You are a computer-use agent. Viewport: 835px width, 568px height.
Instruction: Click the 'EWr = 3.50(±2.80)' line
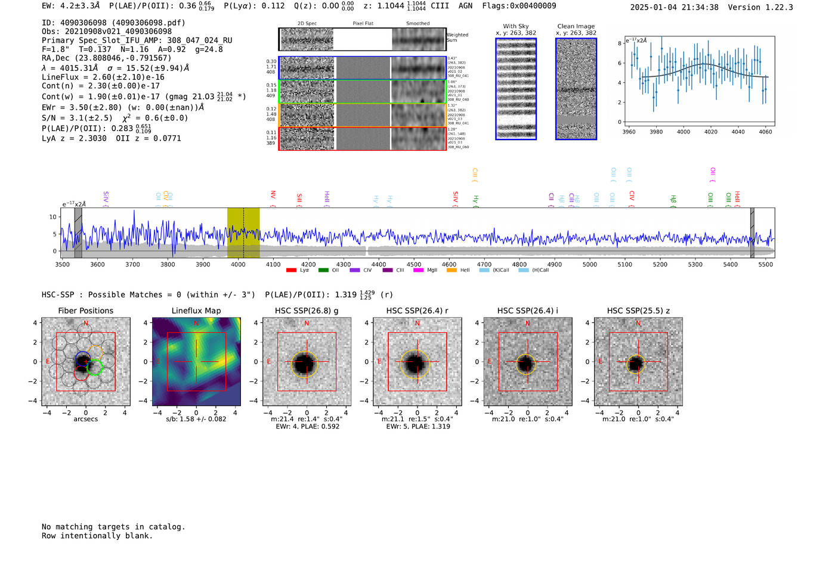123,107
